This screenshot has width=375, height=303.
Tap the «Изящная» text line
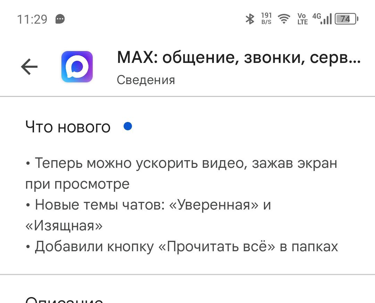(64, 226)
